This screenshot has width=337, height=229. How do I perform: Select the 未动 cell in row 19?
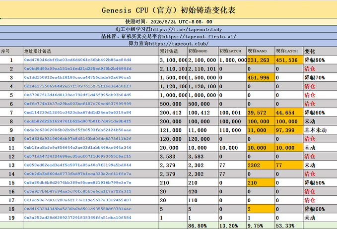point(320,218)
